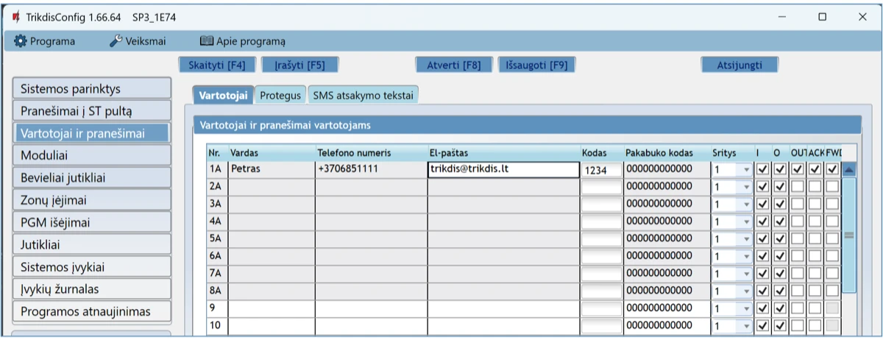Toggle the ACK checkbox for user 3A
The image size is (883, 340).
[815, 205]
